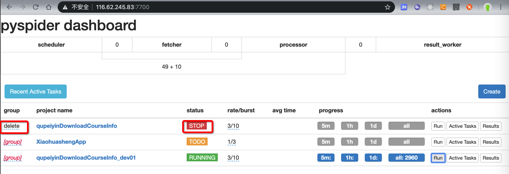509x174 pixels.
Task: Create a new project with Create button
Action: click(x=491, y=91)
